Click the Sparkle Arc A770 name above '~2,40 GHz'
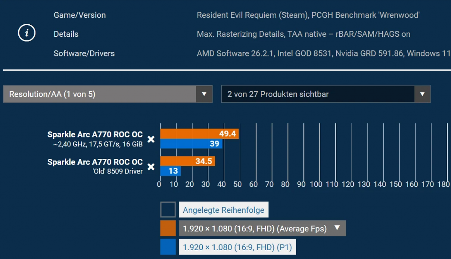 click(x=95, y=134)
